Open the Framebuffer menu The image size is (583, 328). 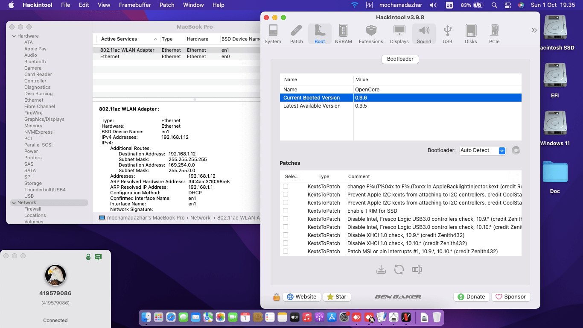tap(135, 5)
